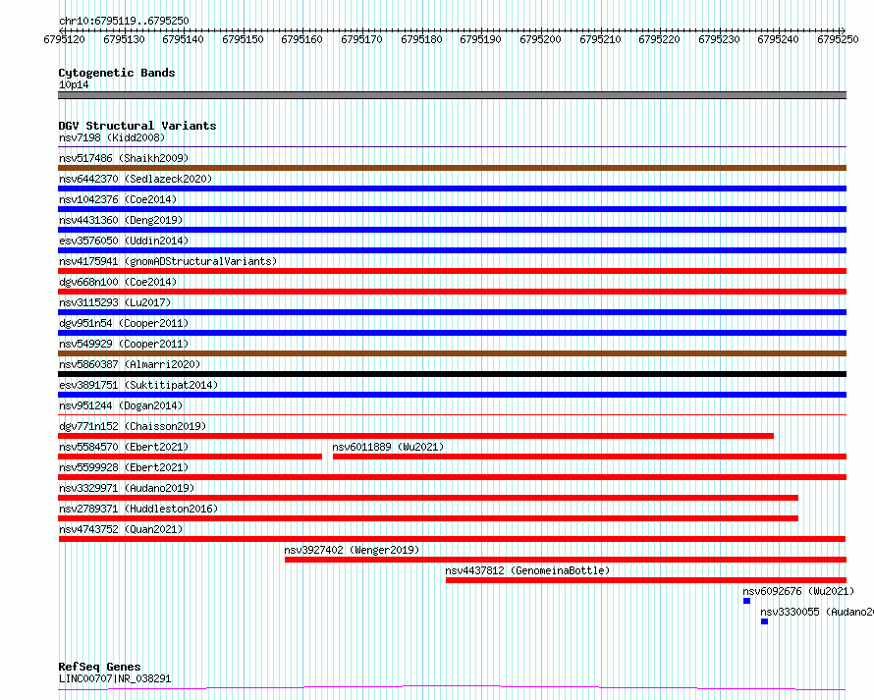Image resolution: width=874 pixels, height=700 pixels.
Task: Click the 6795250 ruler position label
Action: point(838,39)
